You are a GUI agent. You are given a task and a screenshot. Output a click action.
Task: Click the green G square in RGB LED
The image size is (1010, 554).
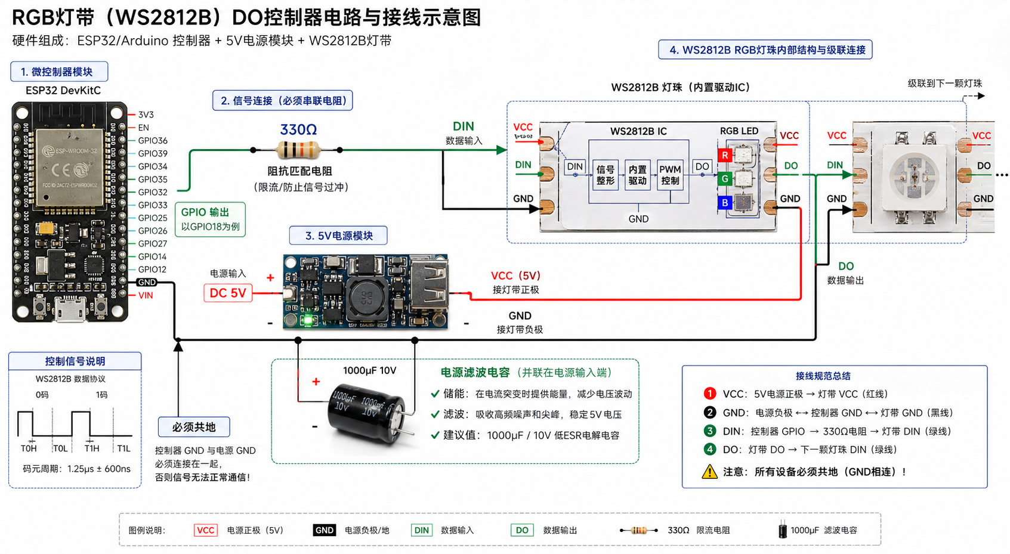725,178
